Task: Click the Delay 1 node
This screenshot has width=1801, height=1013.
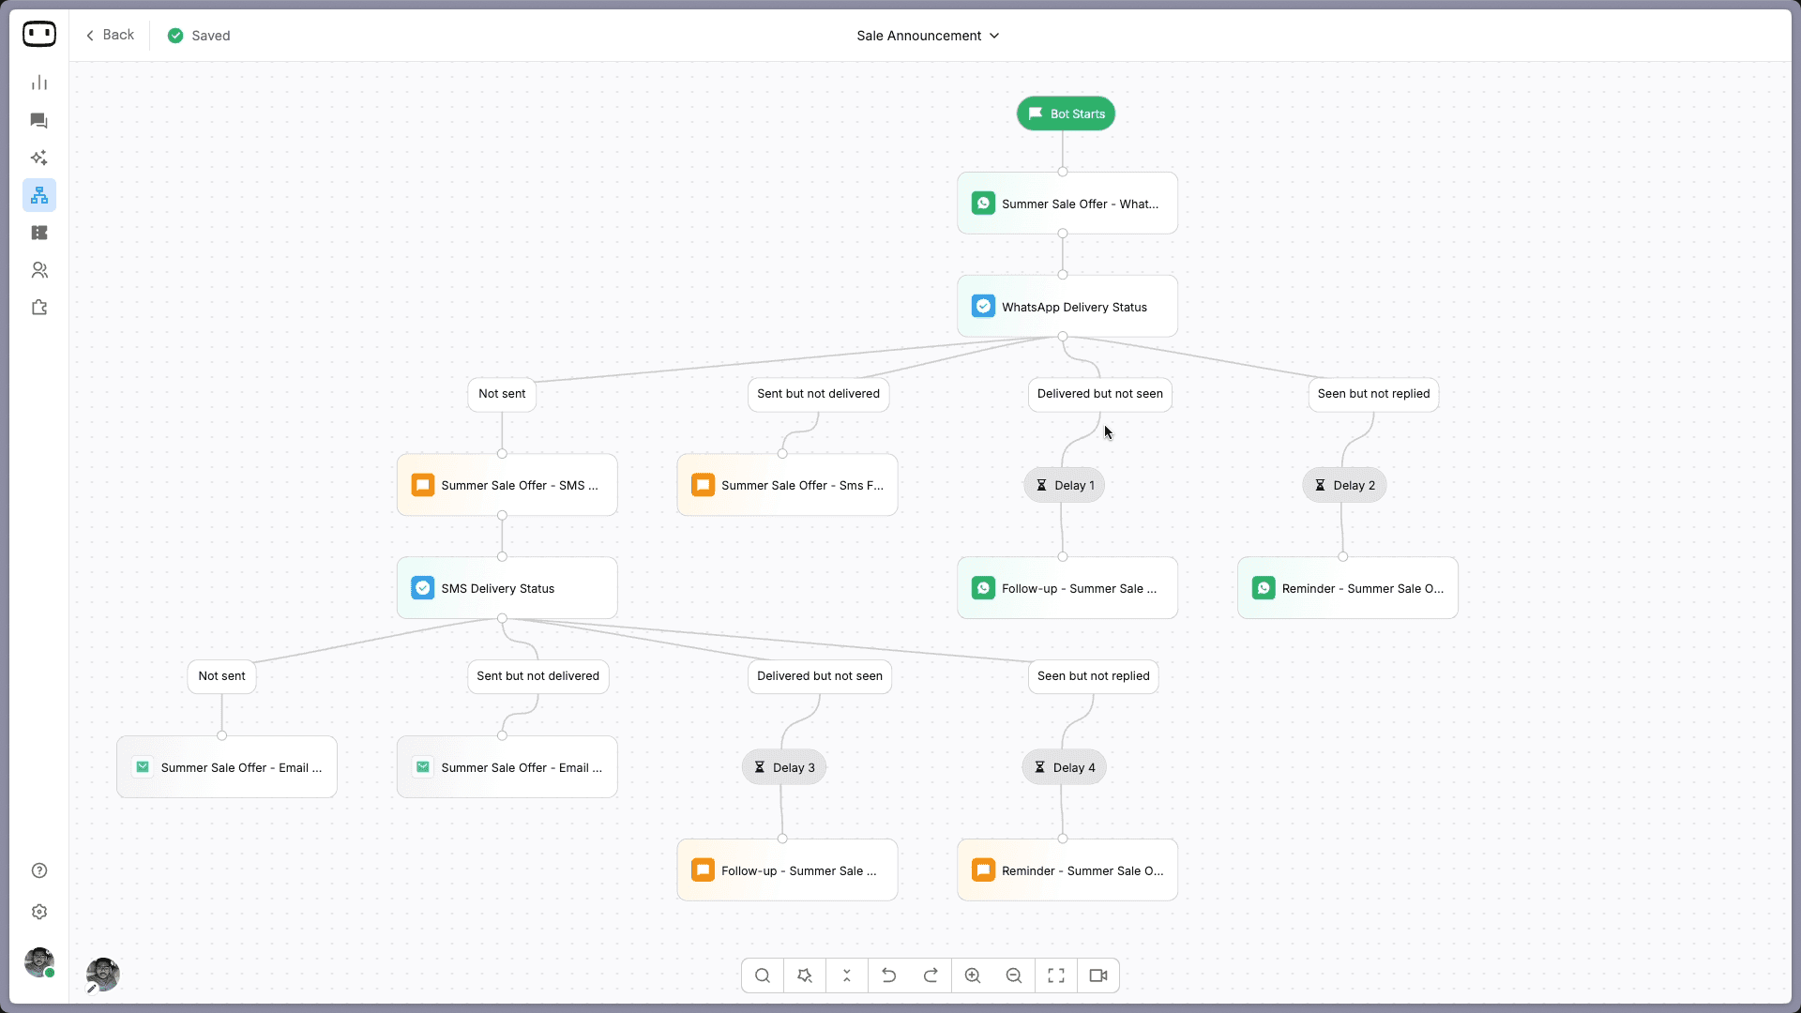Action: click(x=1064, y=485)
